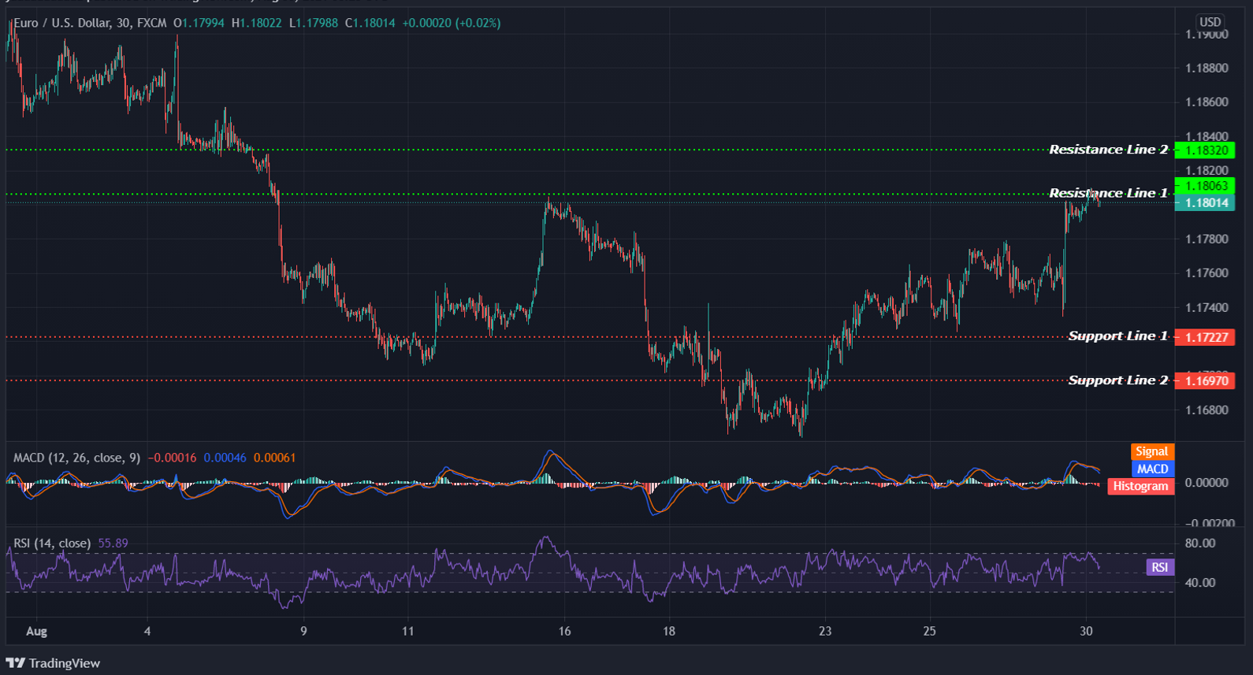The image size is (1253, 675).
Task: Click the 1.18800 price axis label
Action: tap(1207, 69)
